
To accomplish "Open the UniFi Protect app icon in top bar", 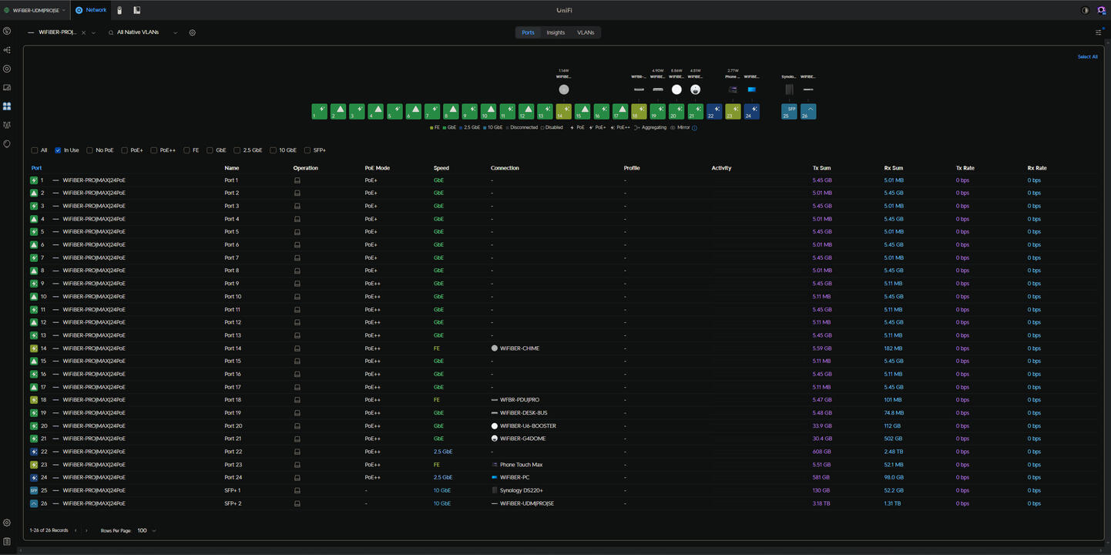I will click(119, 10).
